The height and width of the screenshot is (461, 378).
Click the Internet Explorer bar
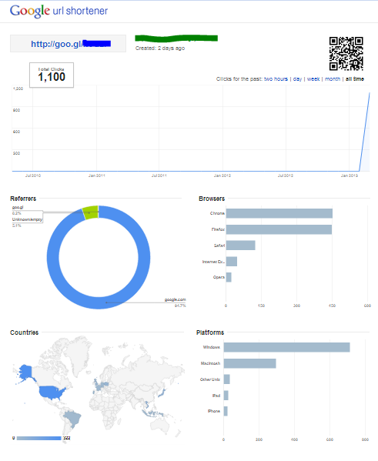(x=232, y=262)
